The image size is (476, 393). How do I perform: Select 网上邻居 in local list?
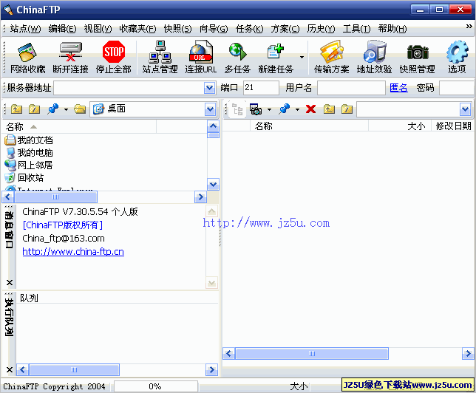pyautogui.click(x=29, y=165)
